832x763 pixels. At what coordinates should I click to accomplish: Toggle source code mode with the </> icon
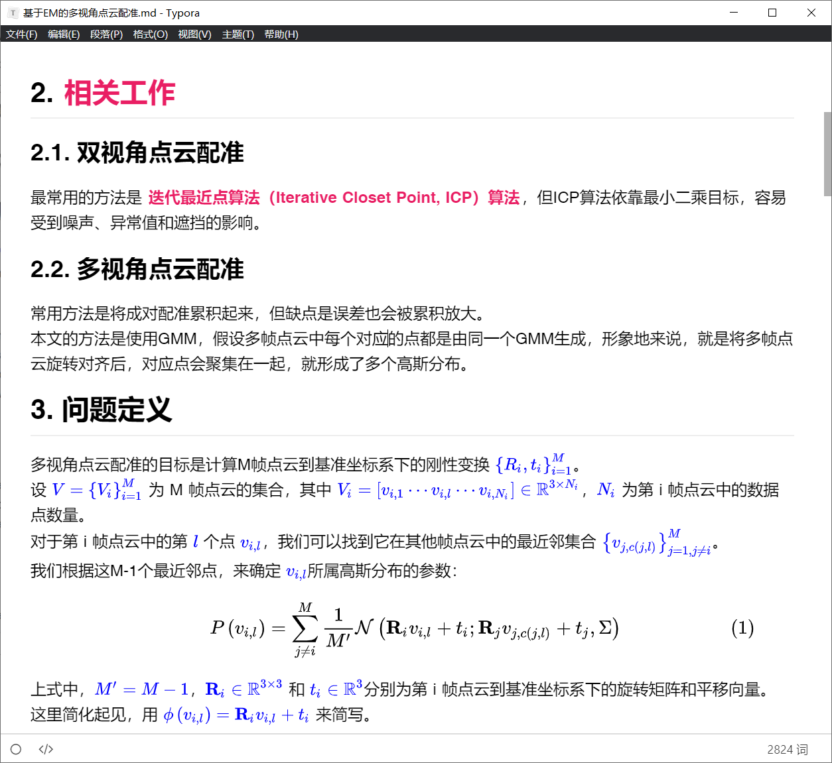pos(45,748)
